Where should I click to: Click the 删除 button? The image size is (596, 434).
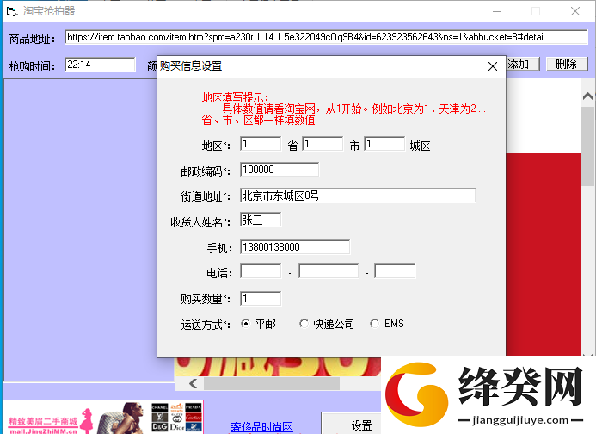[x=567, y=64]
